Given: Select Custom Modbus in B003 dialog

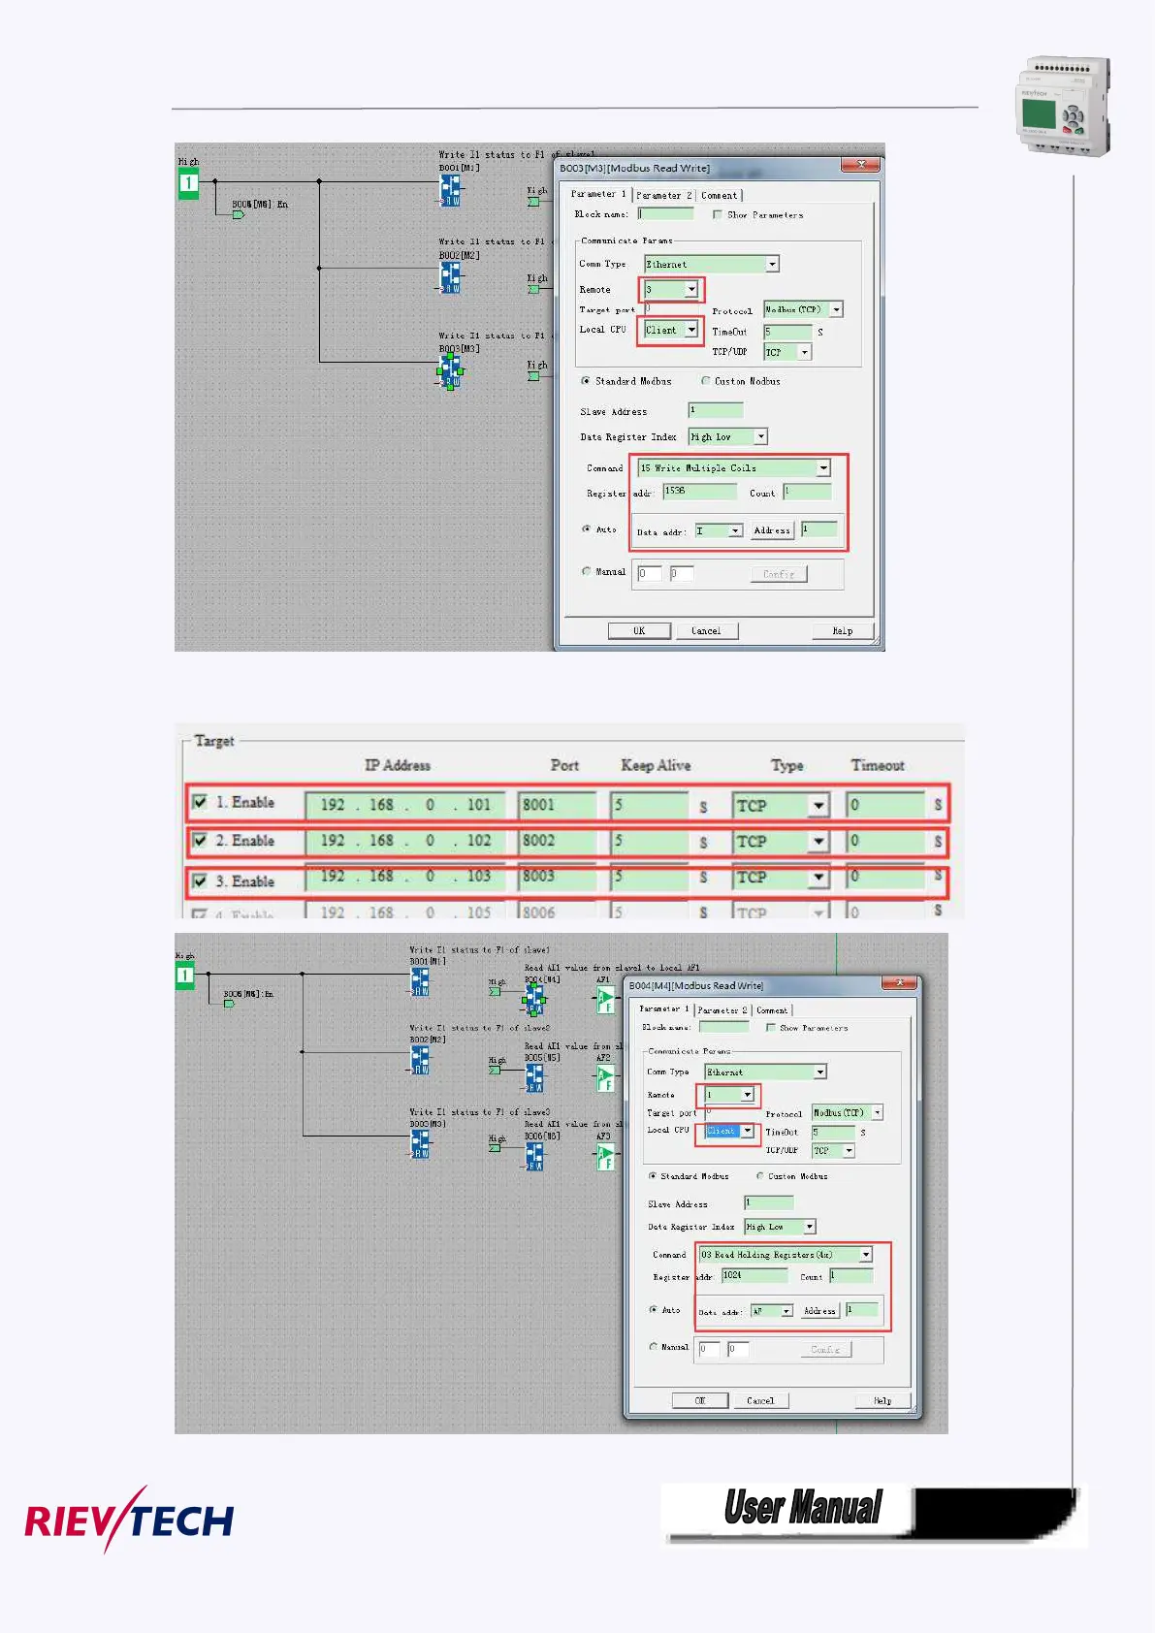Looking at the screenshot, I should click(x=706, y=381).
